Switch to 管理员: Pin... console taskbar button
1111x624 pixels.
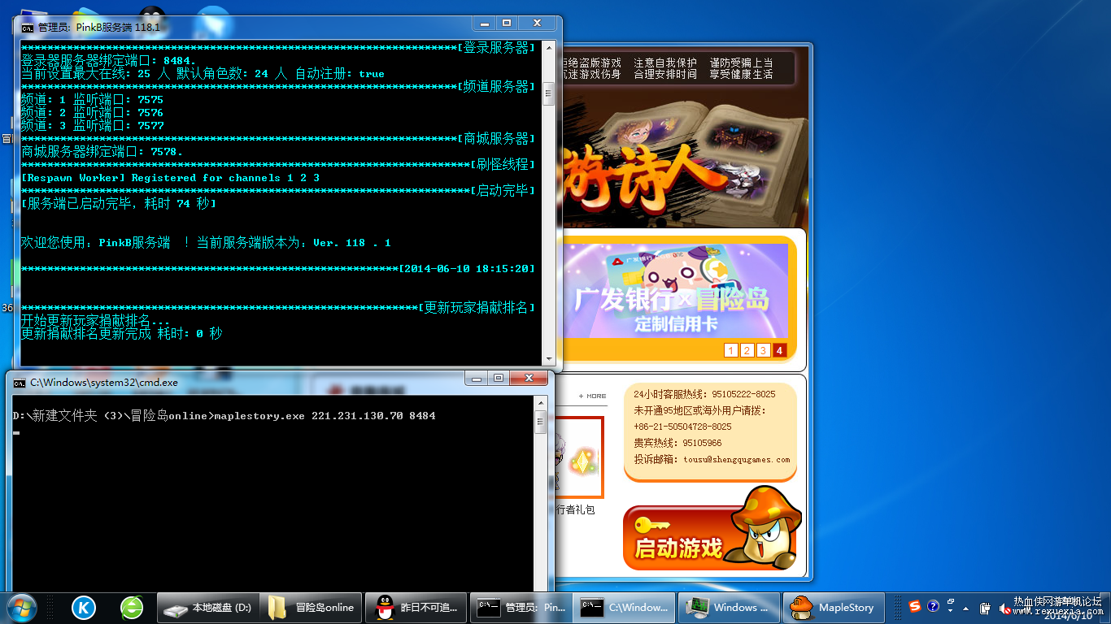[521, 607]
